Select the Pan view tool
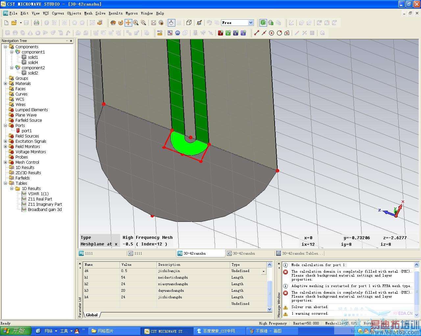421x336 pixels. click(x=128, y=23)
